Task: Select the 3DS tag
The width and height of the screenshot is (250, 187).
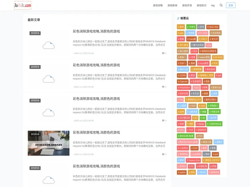Action: pyautogui.click(x=194, y=51)
